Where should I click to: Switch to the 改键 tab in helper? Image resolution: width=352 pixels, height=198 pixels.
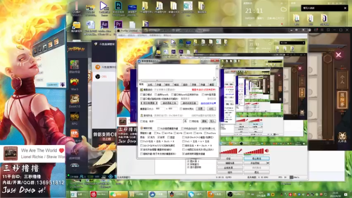pyautogui.click(x=159, y=84)
